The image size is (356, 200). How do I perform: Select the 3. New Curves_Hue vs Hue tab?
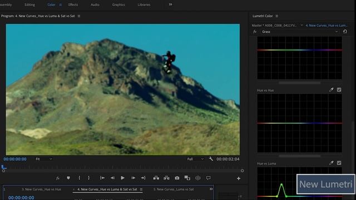coord(41,189)
